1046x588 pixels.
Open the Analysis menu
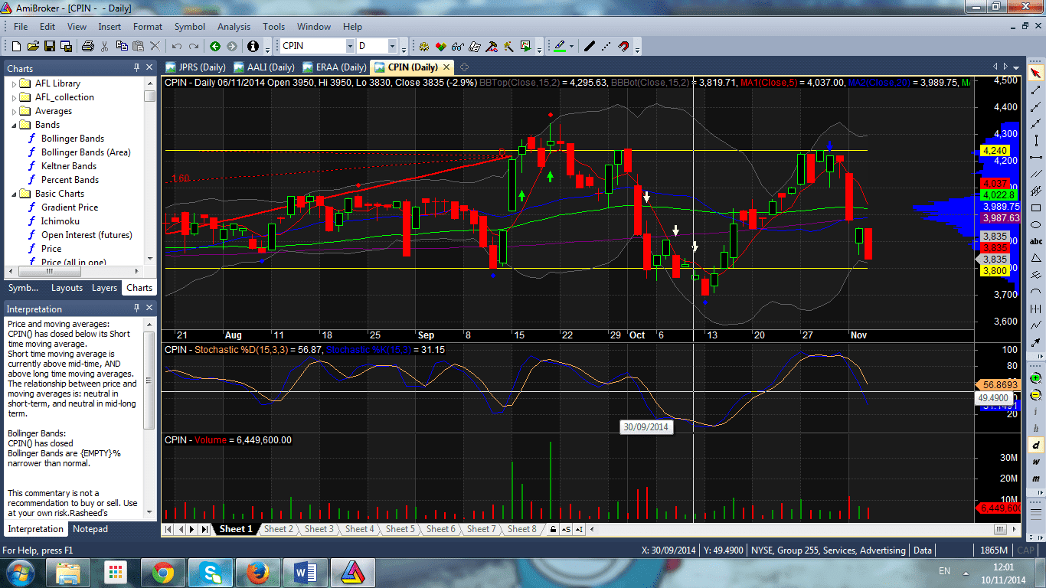pyautogui.click(x=234, y=26)
